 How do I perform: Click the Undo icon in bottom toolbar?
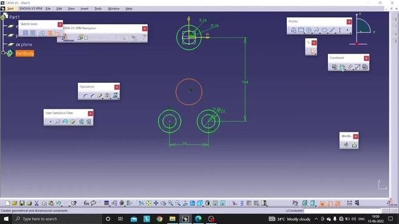tap(59, 203)
